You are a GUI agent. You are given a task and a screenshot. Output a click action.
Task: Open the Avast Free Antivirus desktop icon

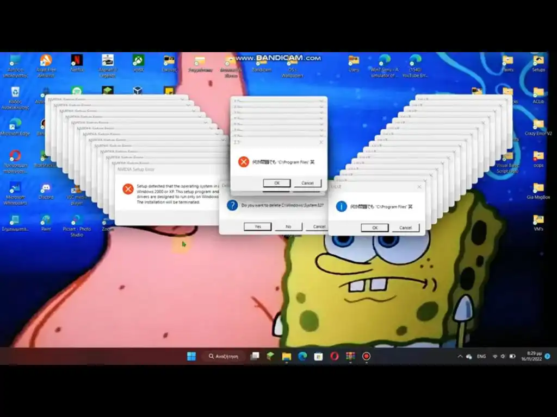(x=46, y=65)
